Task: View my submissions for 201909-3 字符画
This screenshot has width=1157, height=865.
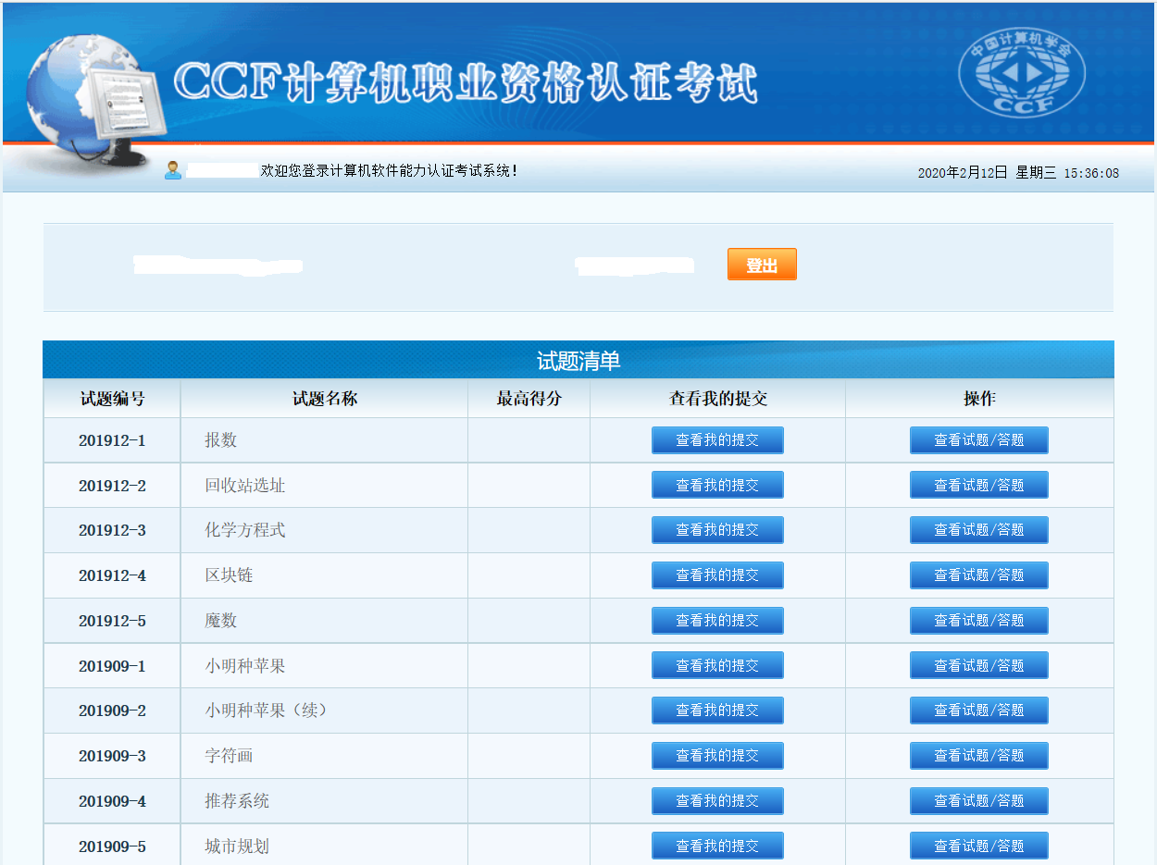Action: pos(716,755)
